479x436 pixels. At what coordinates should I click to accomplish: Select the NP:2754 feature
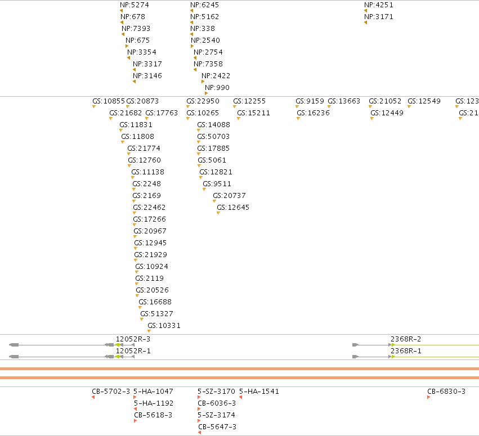[x=208, y=52]
